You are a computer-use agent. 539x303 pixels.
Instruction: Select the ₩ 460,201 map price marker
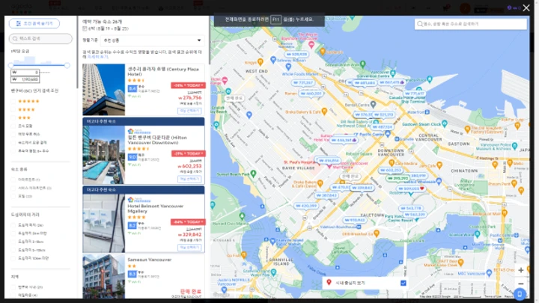[311, 94]
